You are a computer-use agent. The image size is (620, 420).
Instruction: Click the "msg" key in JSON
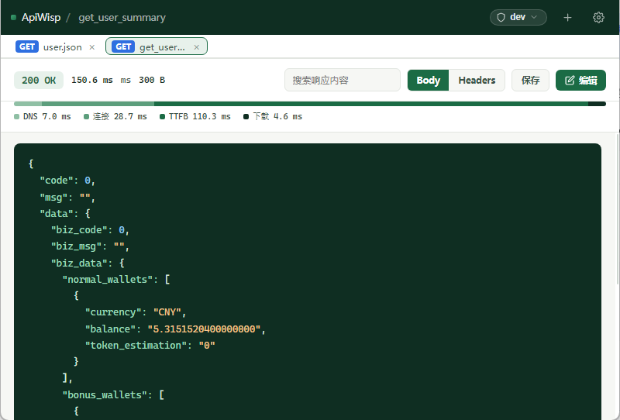pyautogui.click(x=53, y=198)
